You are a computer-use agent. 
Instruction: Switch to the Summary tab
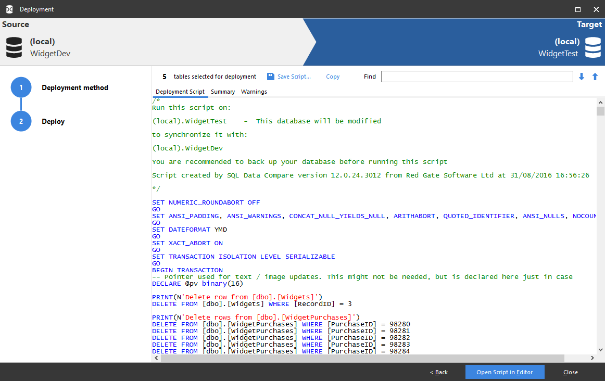pos(223,92)
